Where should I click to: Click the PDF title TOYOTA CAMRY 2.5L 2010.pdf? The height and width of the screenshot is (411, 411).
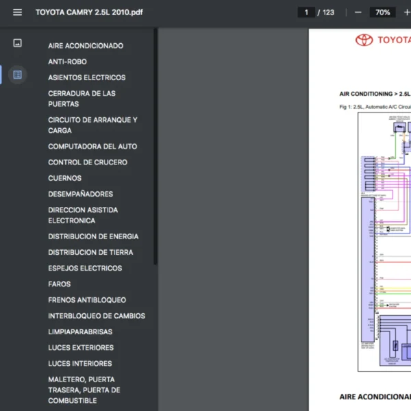click(89, 12)
